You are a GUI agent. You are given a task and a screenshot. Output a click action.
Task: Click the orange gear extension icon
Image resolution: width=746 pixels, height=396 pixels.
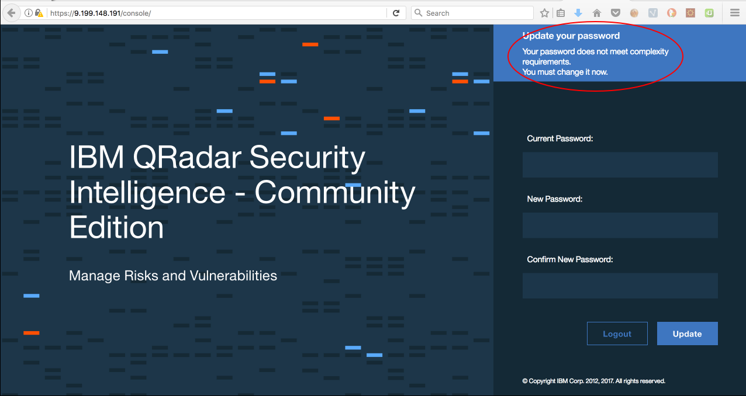coord(690,12)
